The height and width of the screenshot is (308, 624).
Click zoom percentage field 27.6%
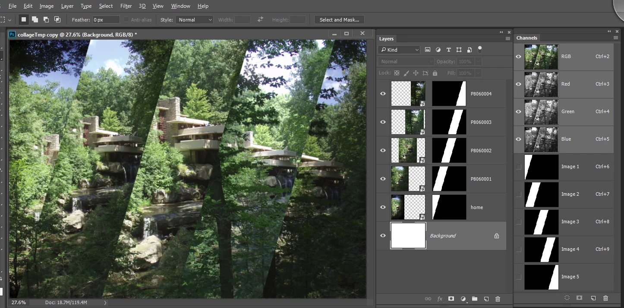(19, 302)
